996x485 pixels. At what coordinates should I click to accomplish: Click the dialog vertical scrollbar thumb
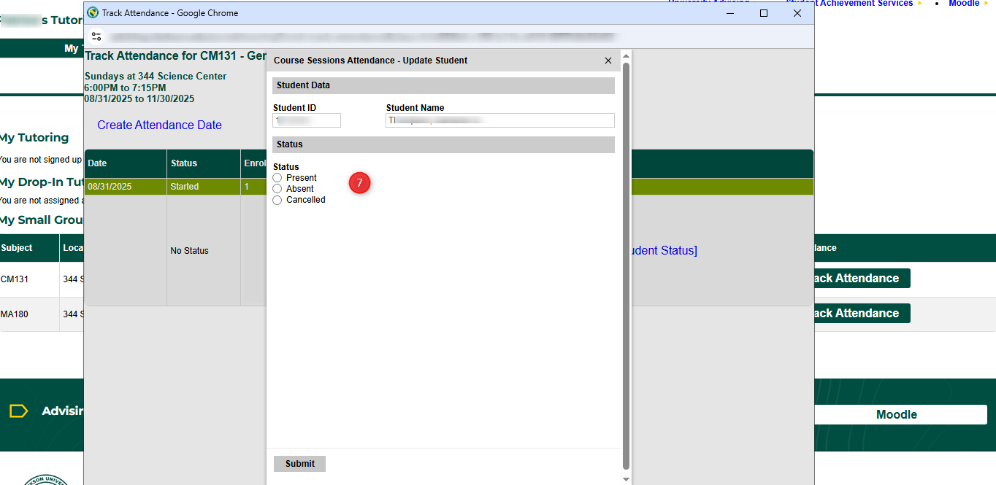(626, 263)
